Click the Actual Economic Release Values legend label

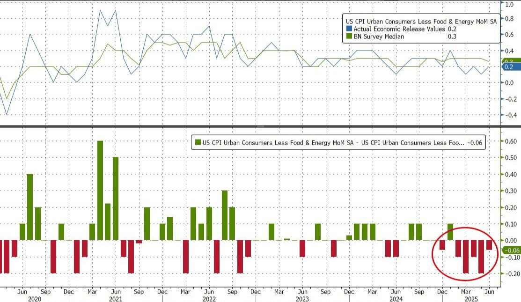(399, 29)
